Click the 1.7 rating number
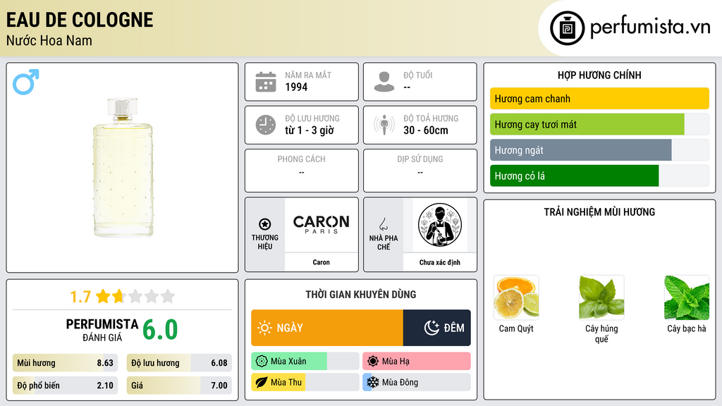Image resolution: width=722 pixels, height=406 pixels. [80, 297]
